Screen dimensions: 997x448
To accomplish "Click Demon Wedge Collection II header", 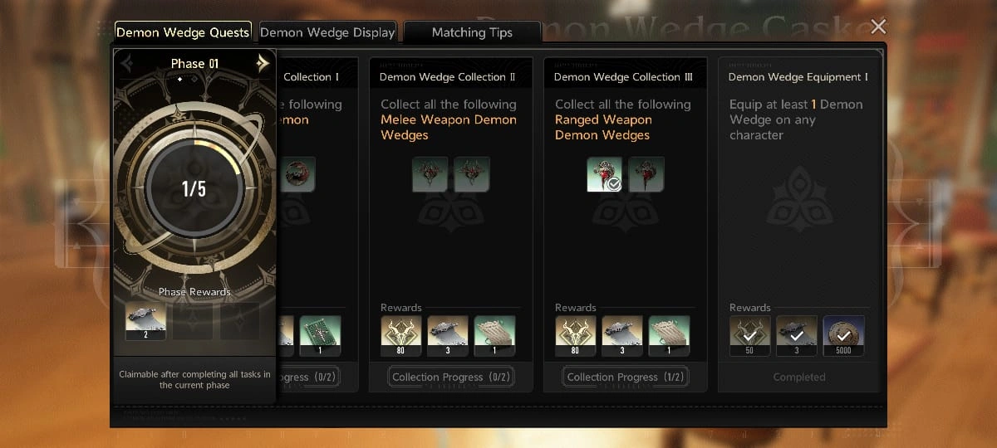I will tap(448, 77).
